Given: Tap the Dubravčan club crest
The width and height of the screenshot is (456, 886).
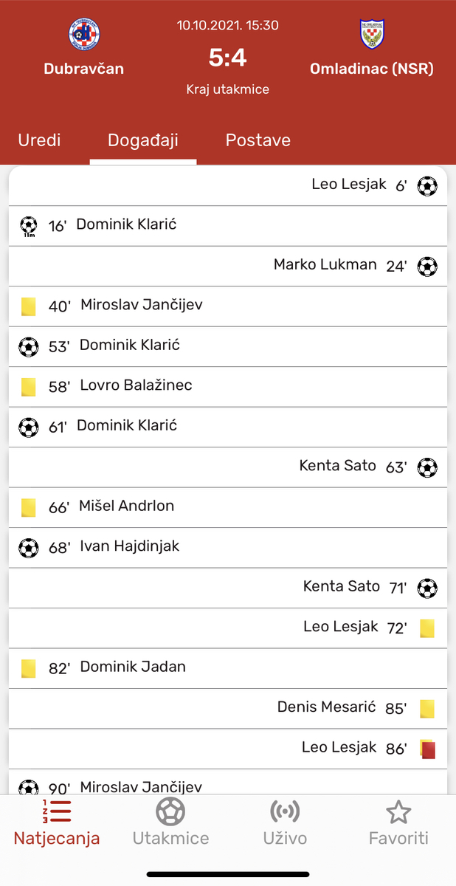Looking at the screenshot, I should pyautogui.click(x=83, y=35).
